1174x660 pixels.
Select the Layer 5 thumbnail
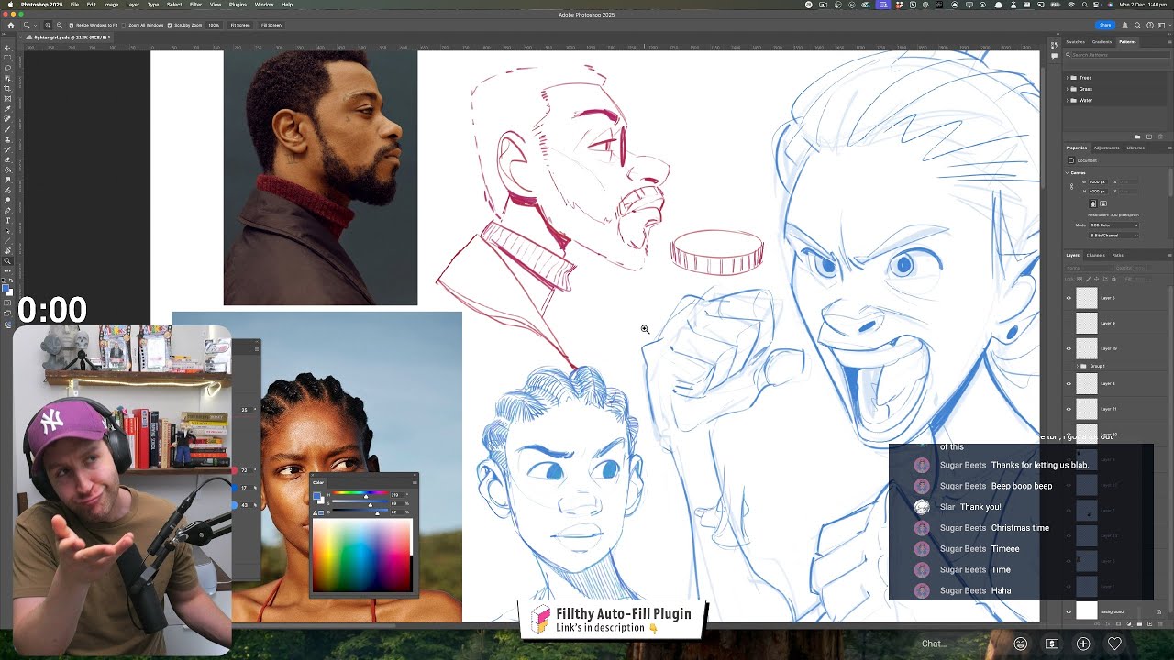click(1086, 298)
